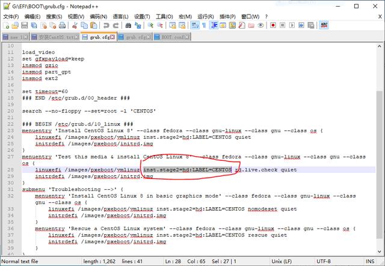Run macro multiple times icon
Image resolution: width=385 pixels, height=266 pixels.
point(301,25)
